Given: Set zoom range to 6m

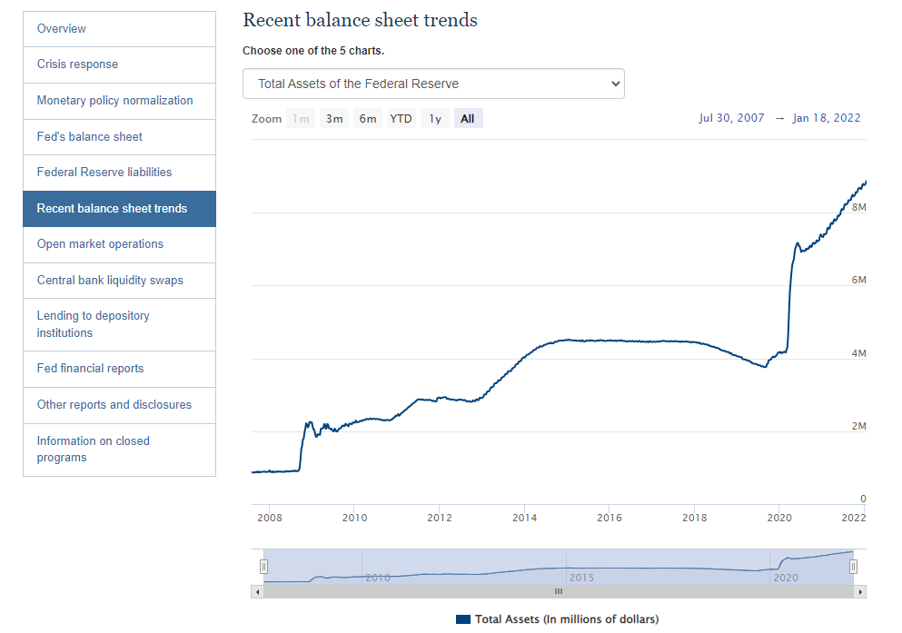Looking at the screenshot, I should click(x=368, y=119).
